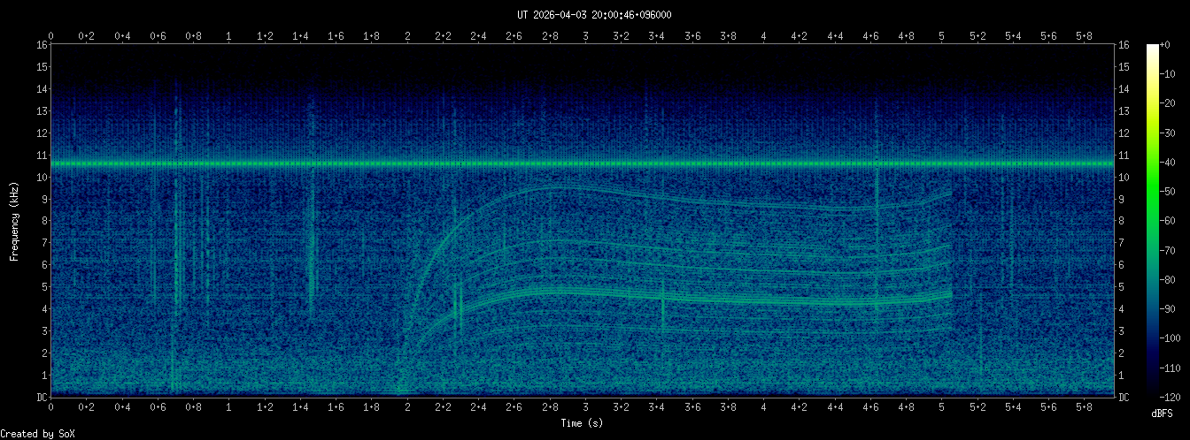Click the 16 kHz label on right frequency axis
The image size is (1190, 440).
pos(1124,45)
